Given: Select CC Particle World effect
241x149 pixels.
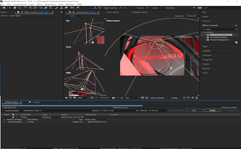Looking at the screenshot, I should pos(218,37).
